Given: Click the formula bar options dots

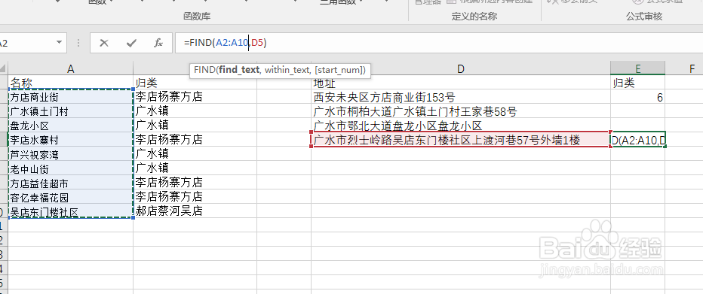Looking at the screenshot, I should coord(78,43).
